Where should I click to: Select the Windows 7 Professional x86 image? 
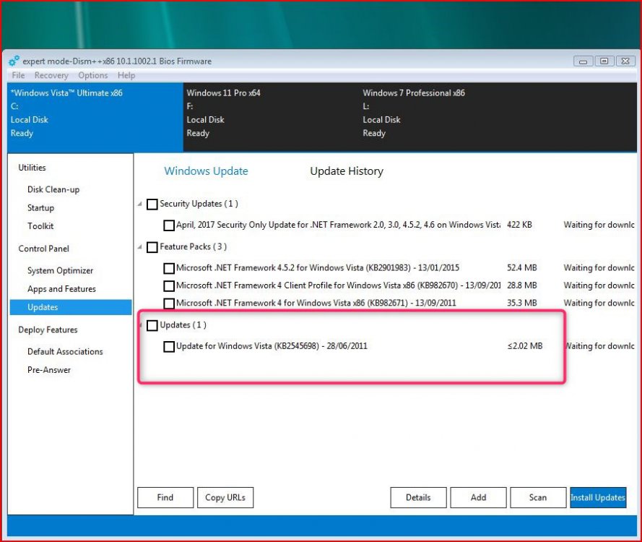(x=447, y=117)
